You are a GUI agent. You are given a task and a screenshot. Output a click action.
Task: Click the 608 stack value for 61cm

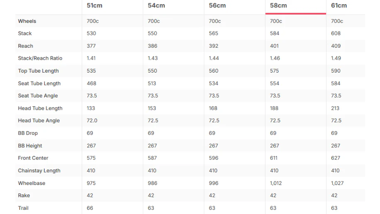click(x=336, y=34)
